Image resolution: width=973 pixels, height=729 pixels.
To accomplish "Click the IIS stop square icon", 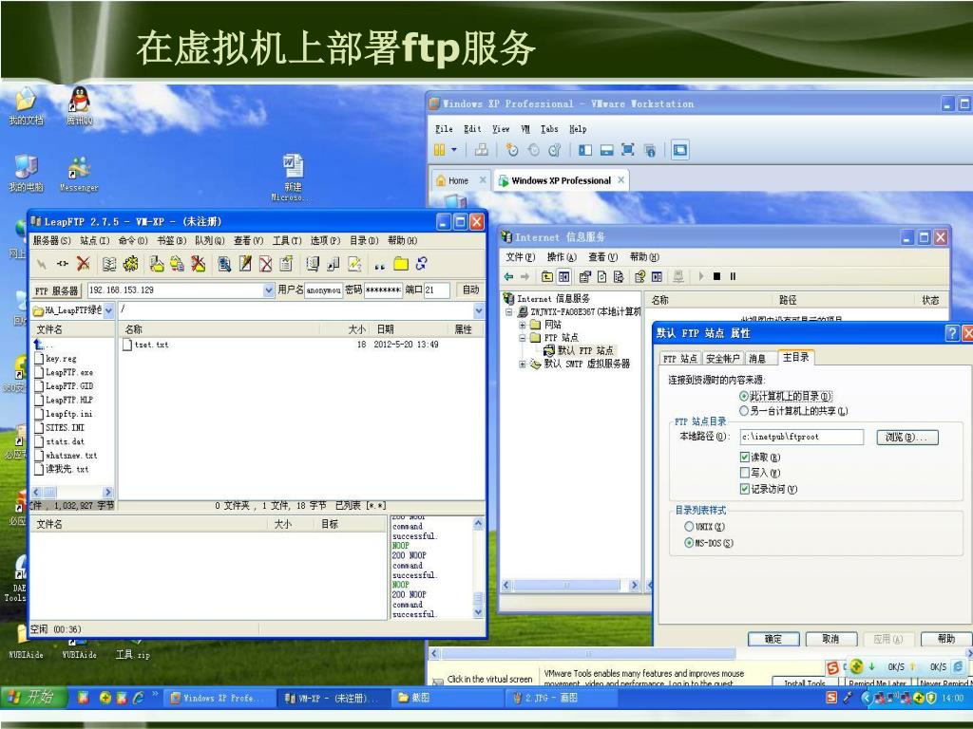I will pos(716,276).
